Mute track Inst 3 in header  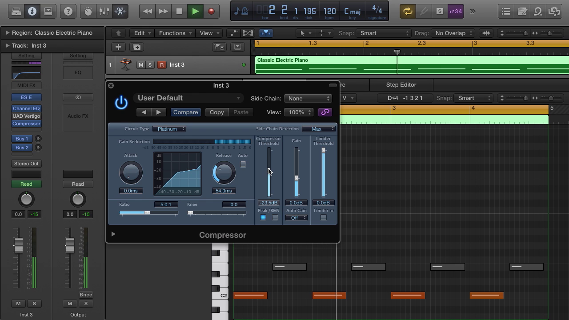(141, 65)
